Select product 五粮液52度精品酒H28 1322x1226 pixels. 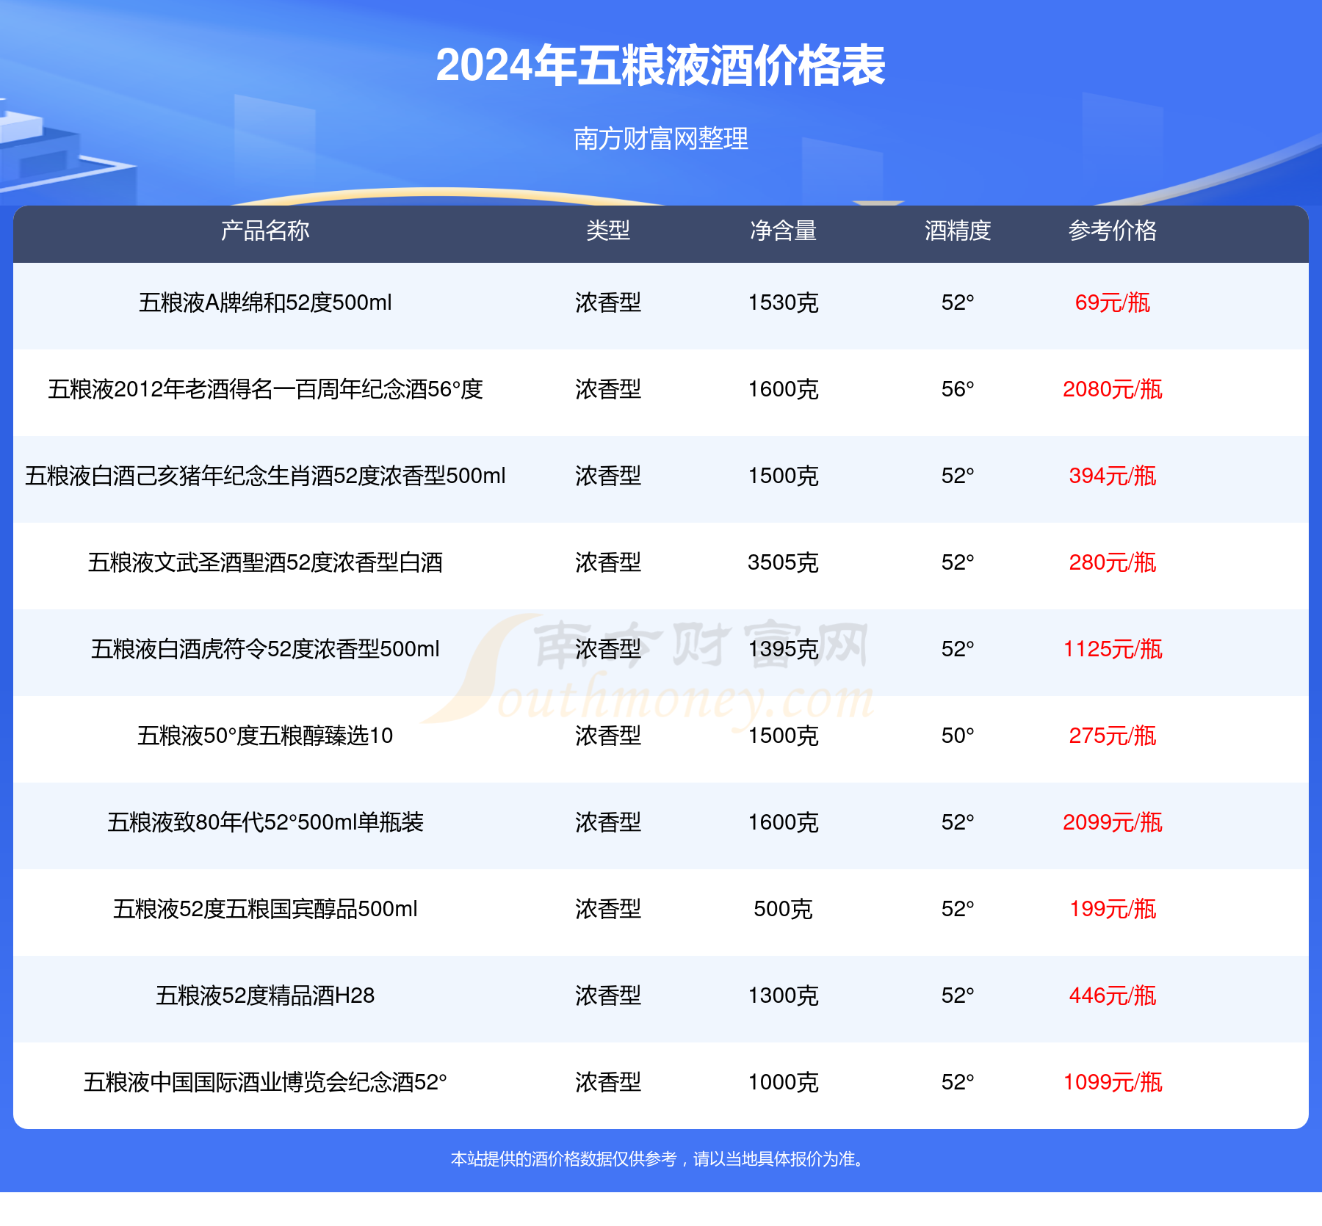pyautogui.click(x=265, y=995)
